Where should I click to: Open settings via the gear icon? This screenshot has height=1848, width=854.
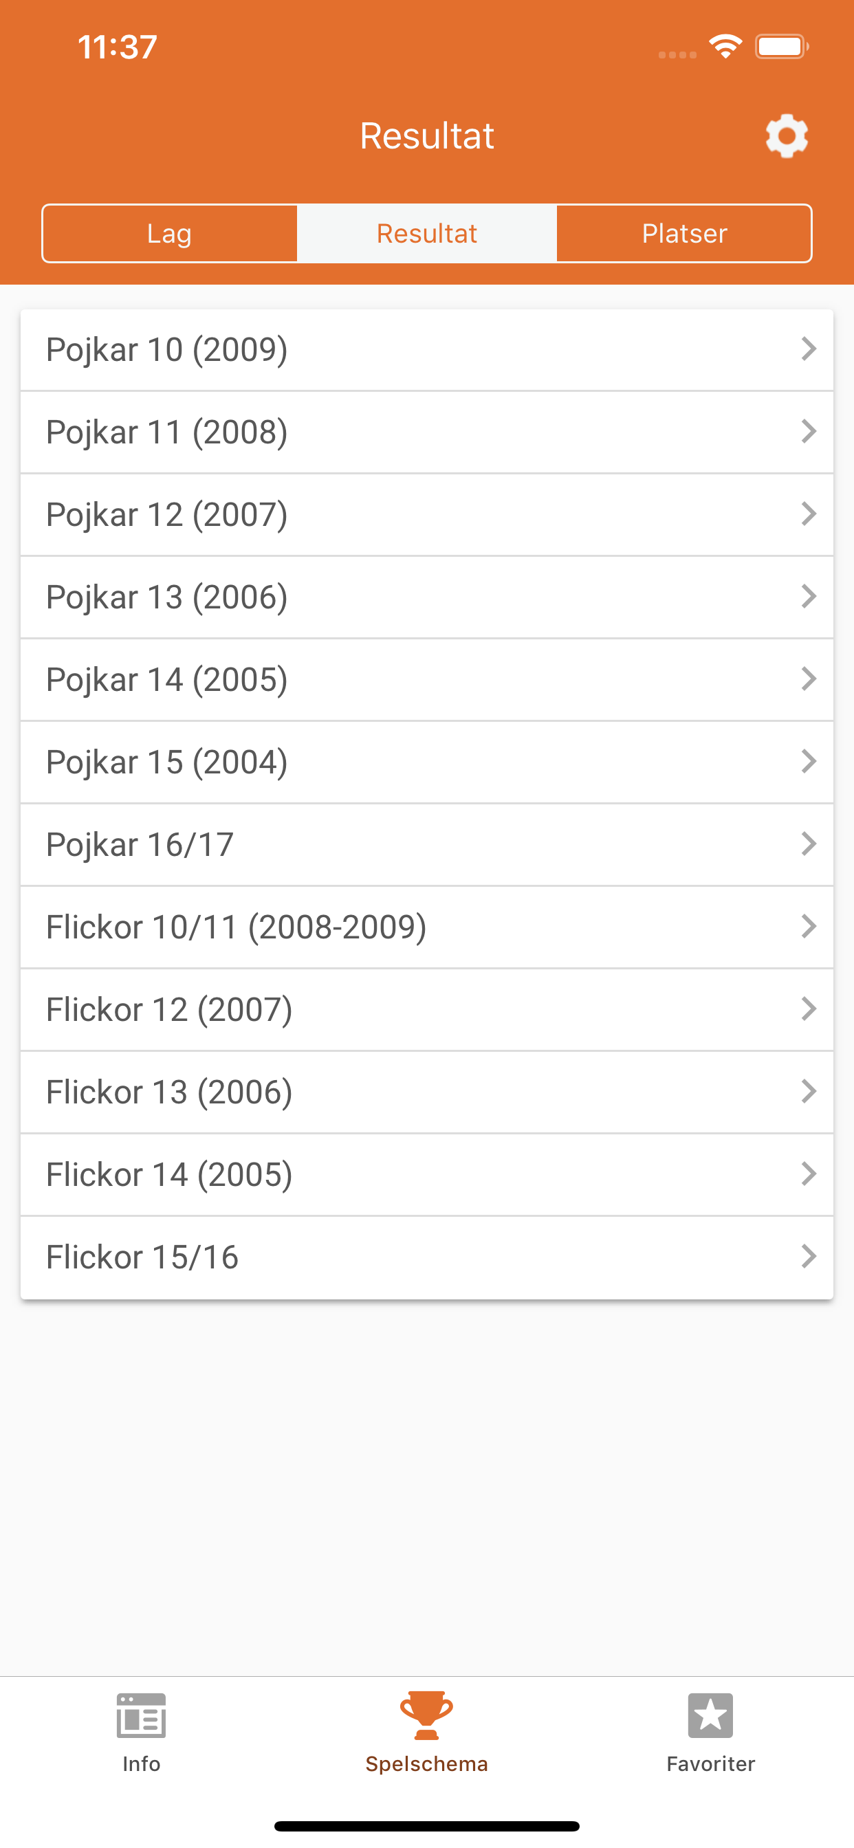(787, 135)
